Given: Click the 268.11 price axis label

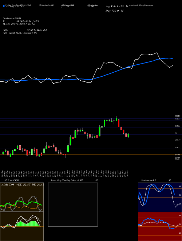Looking at the screenshot, I should coord(177,148).
